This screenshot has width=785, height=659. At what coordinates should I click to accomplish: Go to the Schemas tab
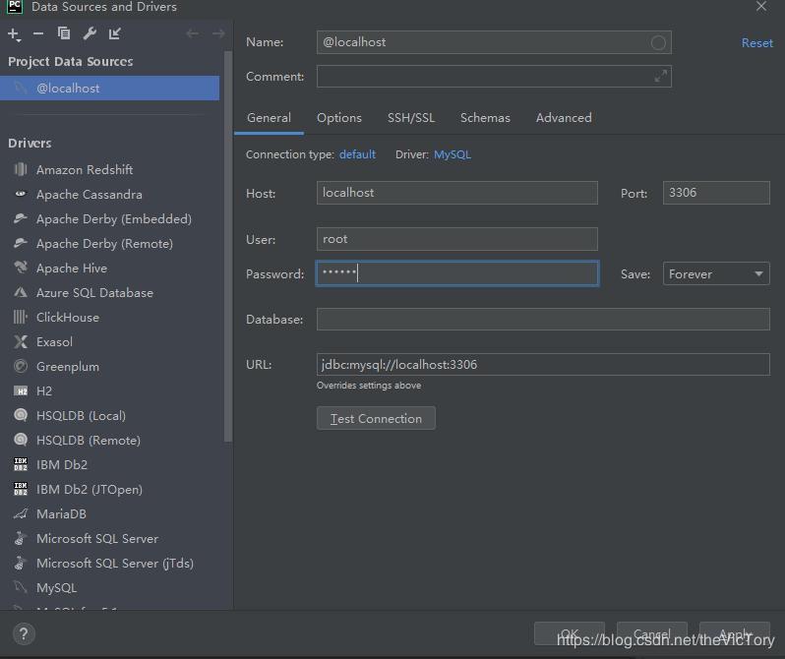485,118
